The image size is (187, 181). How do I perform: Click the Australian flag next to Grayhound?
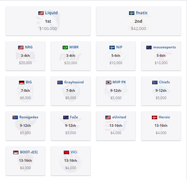[x=60, y=82]
